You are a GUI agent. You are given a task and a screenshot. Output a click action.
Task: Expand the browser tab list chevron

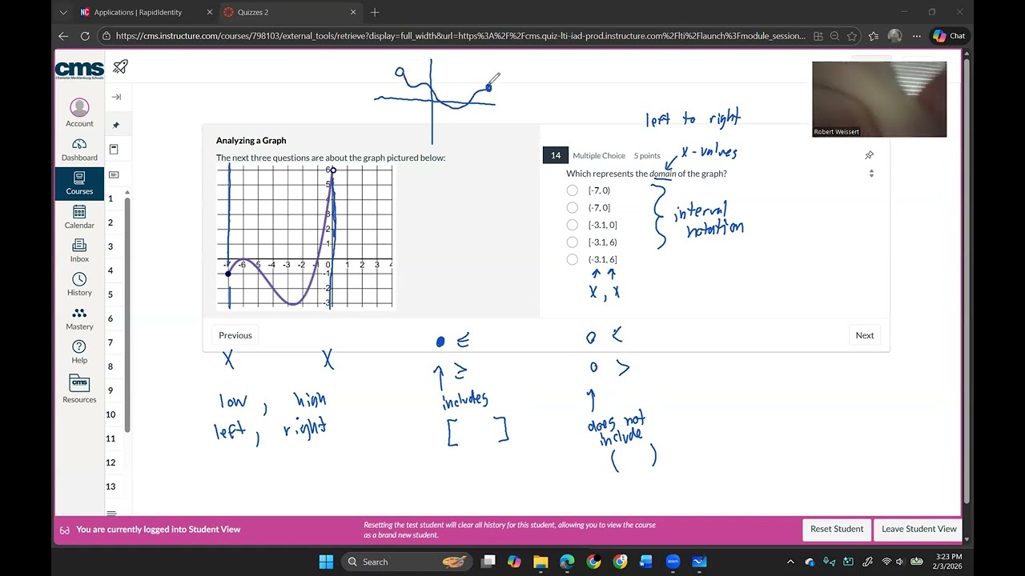63,12
